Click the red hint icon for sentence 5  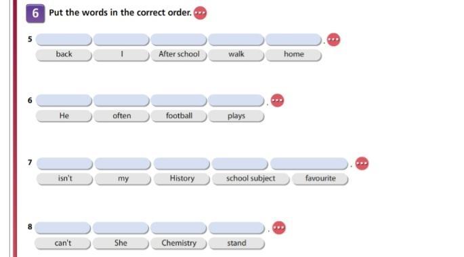(x=333, y=40)
